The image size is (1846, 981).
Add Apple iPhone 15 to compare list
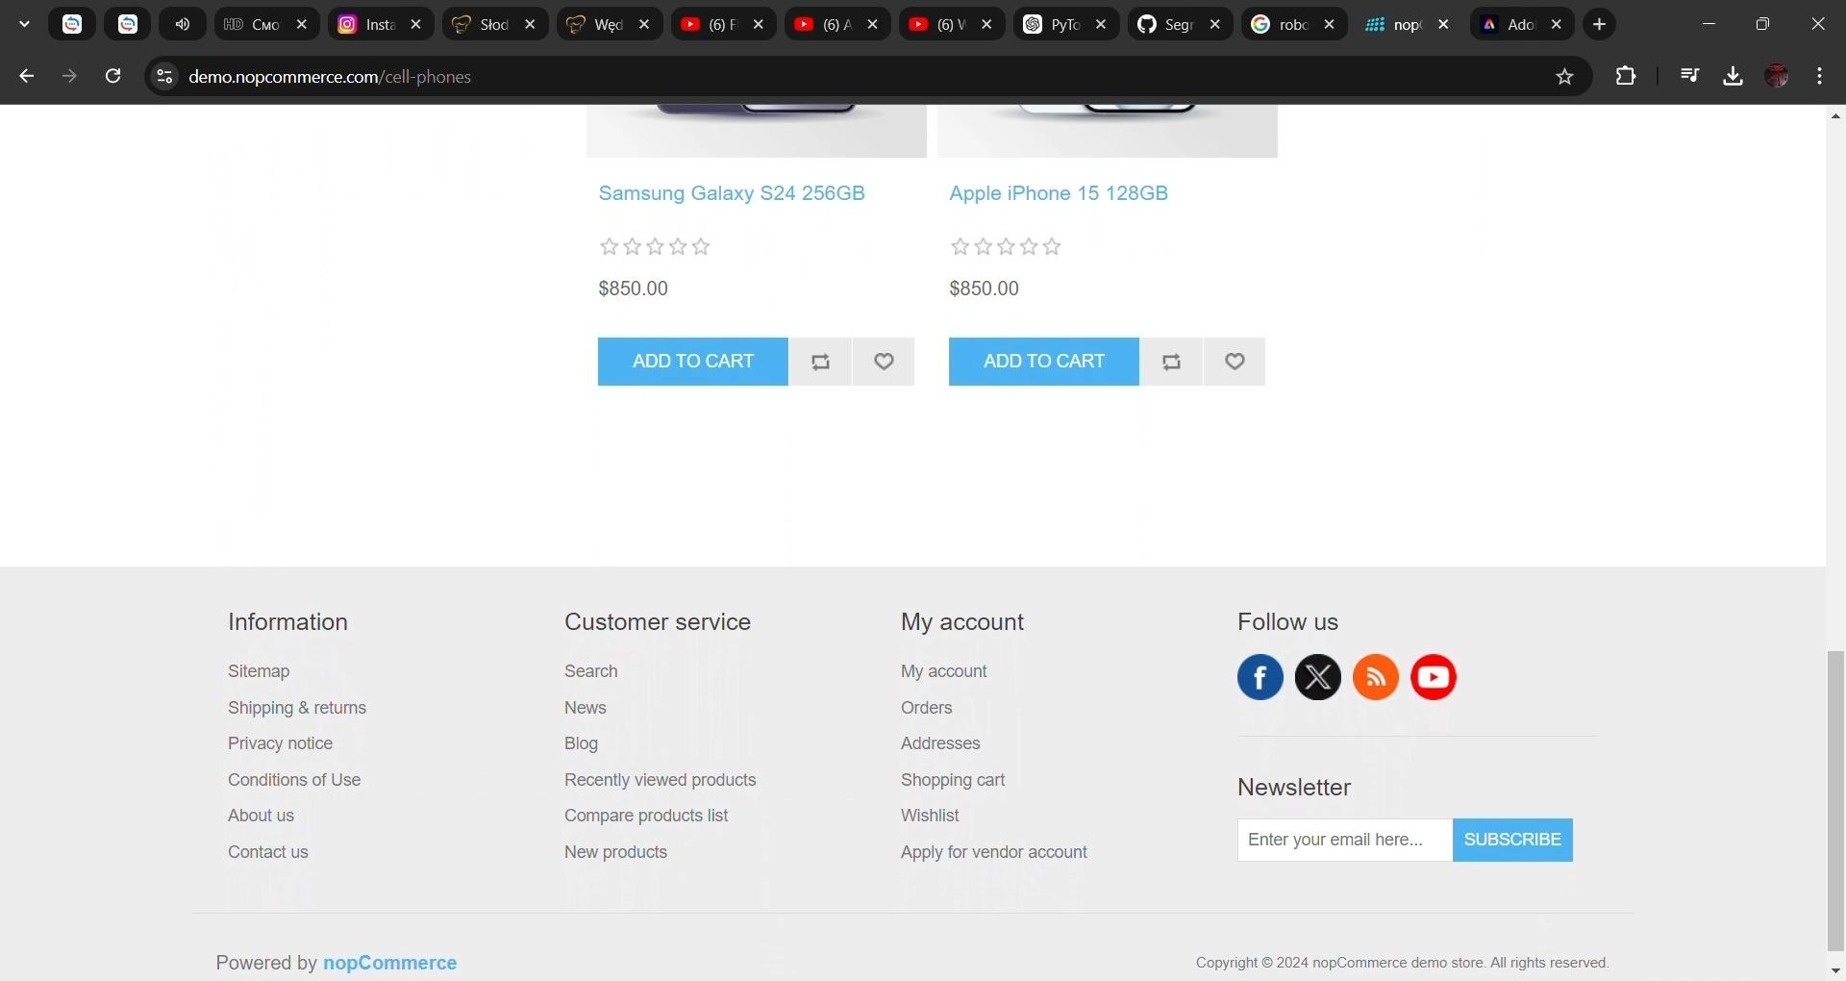[1171, 362]
